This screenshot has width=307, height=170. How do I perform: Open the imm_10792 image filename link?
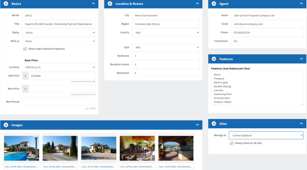137,167
